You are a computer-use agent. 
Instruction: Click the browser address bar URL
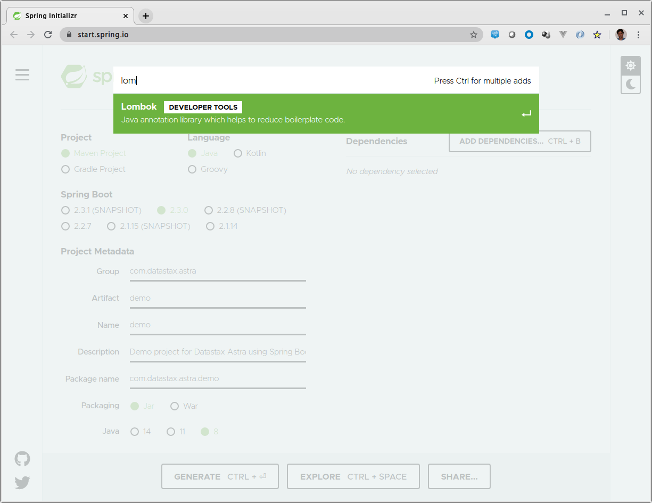(103, 35)
